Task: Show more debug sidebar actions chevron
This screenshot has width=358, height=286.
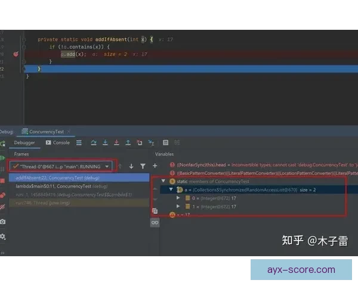Action: 2,253
